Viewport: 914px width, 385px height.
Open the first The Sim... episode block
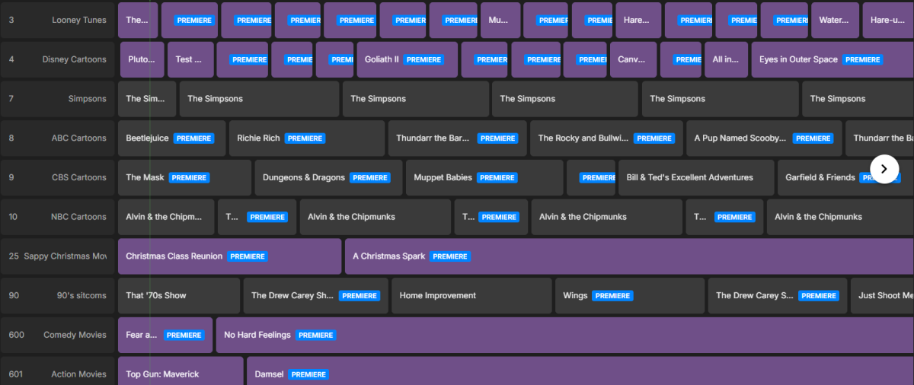click(x=147, y=99)
